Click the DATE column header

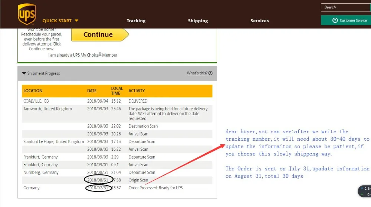[x=92, y=91]
